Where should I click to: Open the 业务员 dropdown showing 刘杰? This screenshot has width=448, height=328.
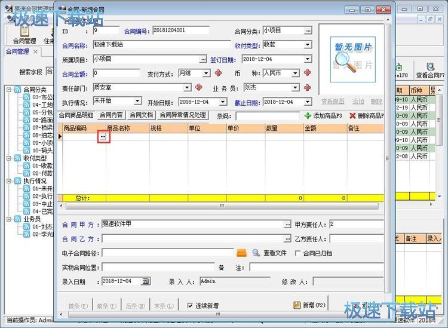click(x=296, y=87)
